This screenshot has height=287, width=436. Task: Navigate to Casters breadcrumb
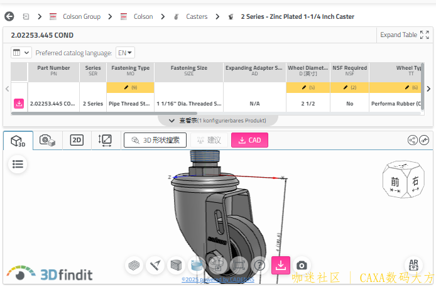[x=197, y=16]
